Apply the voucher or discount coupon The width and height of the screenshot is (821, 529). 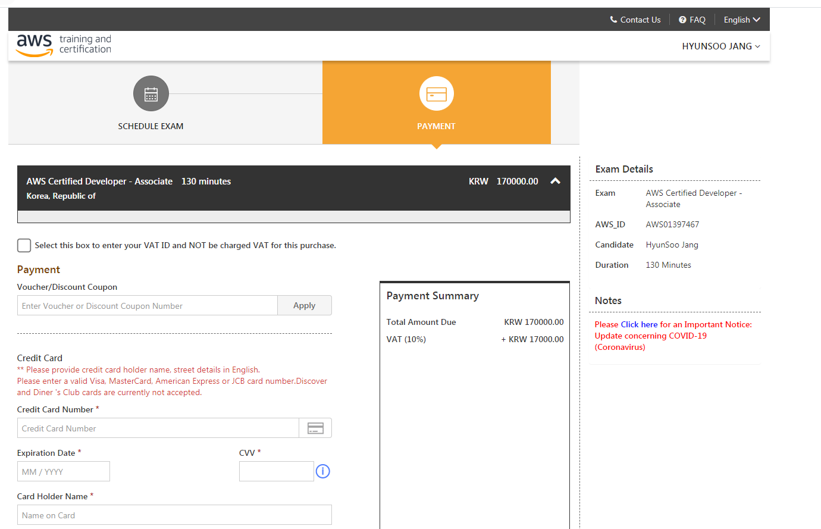305,305
